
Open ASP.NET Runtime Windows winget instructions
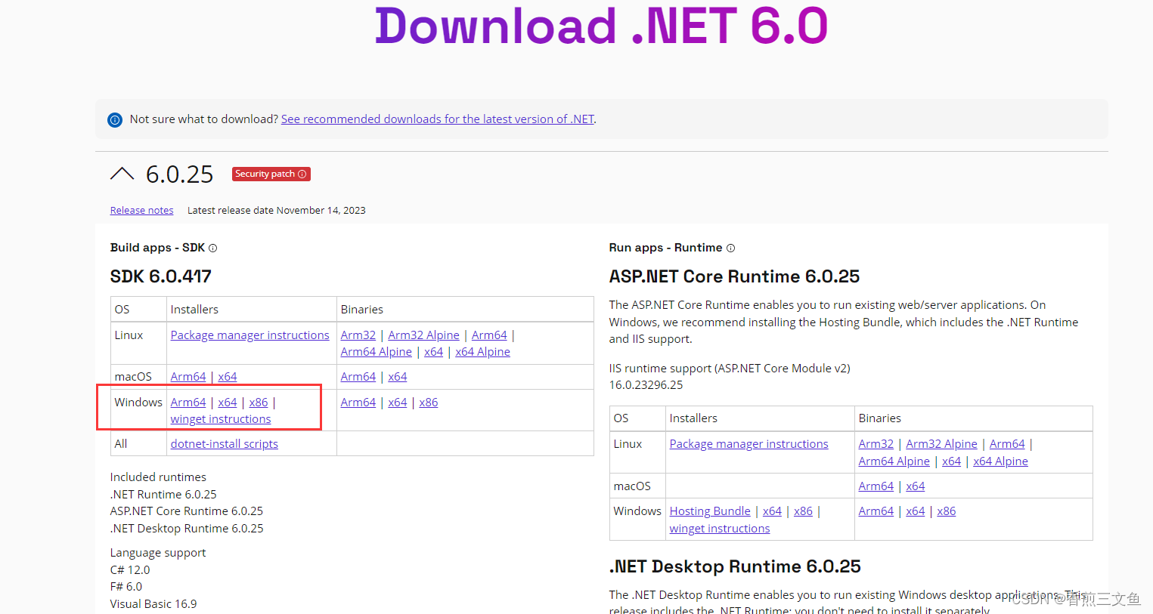720,529
